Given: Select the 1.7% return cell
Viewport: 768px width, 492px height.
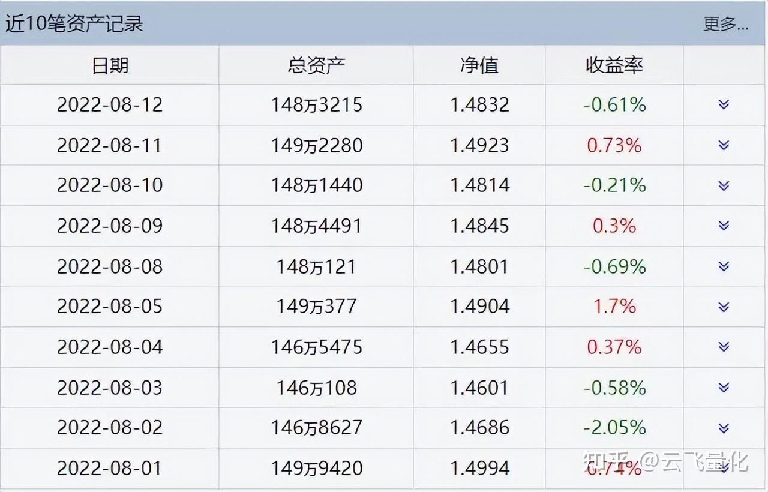Looking at the screenshot, I should [x=614, y=307].
